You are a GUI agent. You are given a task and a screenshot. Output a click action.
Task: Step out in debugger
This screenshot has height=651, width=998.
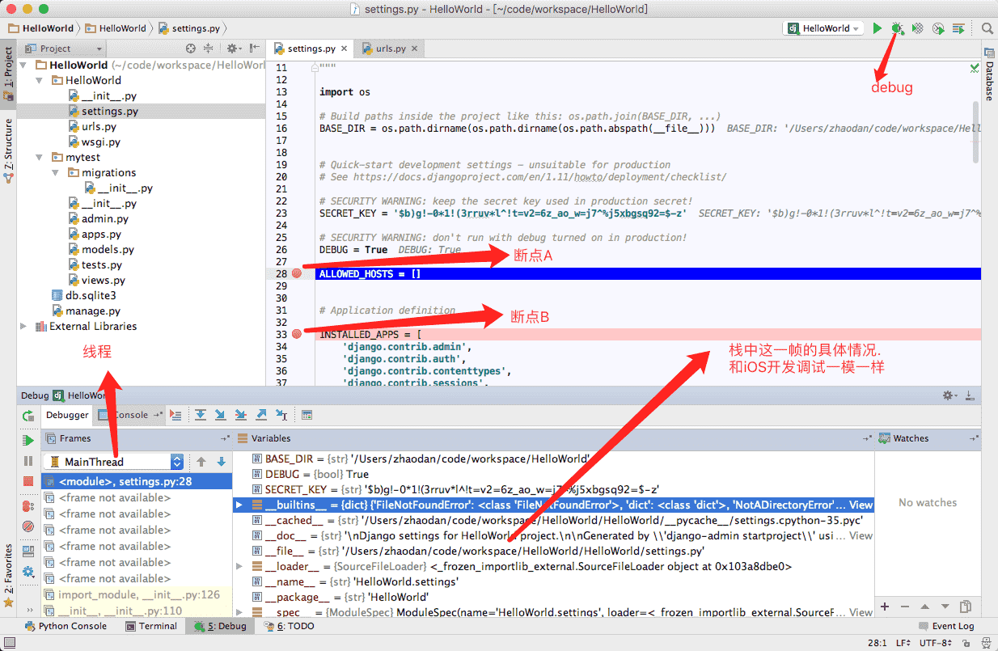coord(261,415)
